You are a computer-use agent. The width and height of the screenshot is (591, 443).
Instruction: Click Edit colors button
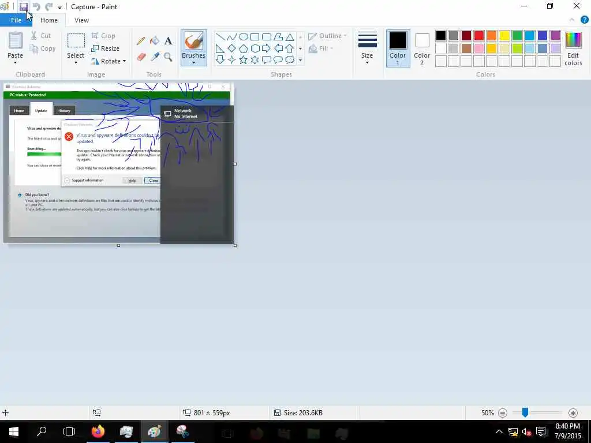coord(573,48)
